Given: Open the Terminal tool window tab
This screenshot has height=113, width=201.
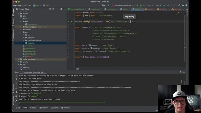Looking at the screenshot, I should tap(65, 108).
